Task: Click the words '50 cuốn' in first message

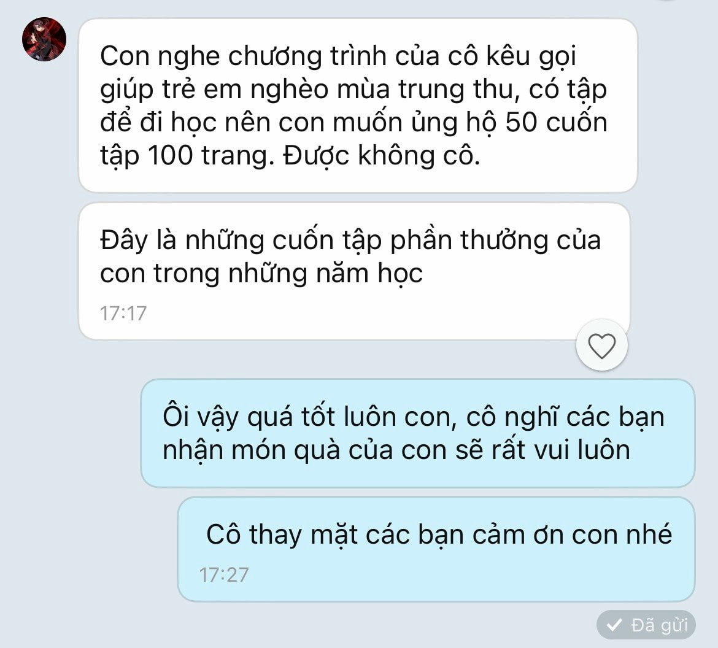Action: [557, 123]
